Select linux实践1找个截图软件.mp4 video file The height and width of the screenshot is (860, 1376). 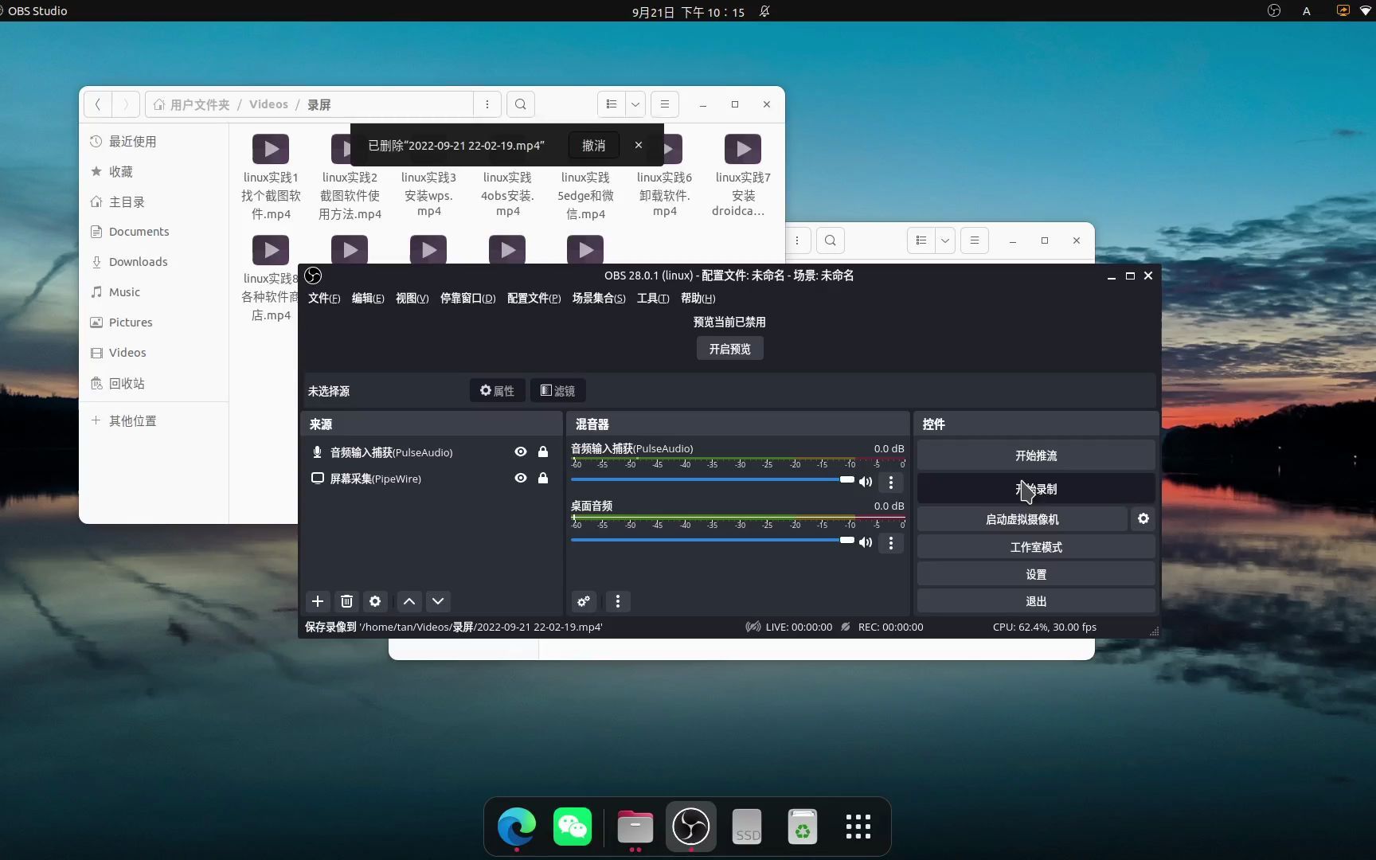point(271,178)
